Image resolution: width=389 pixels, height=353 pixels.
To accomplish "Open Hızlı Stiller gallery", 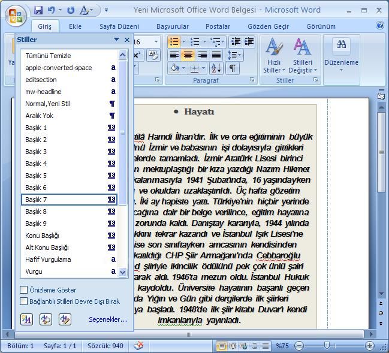I will tap(274, 56).
